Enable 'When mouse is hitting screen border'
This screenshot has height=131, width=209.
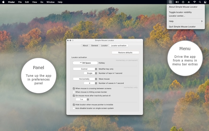click(x=74, y=92)
